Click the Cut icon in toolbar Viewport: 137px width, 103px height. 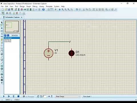tap(84, 9)
